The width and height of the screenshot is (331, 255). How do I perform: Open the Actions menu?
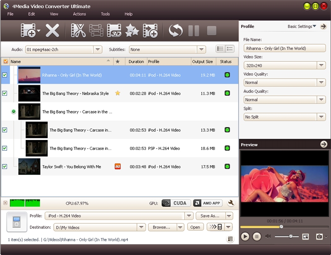click(x=79, y=14)
